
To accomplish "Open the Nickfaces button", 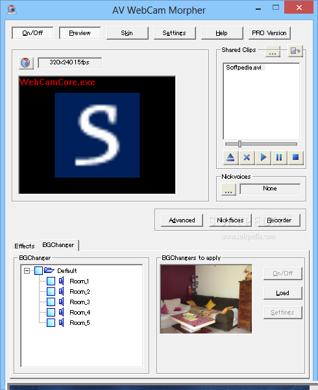I will (230, 220).
